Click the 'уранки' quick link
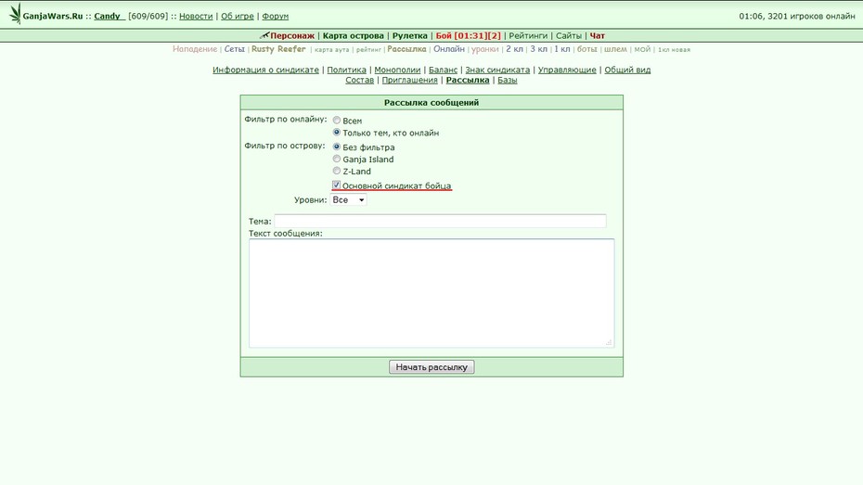The width and height of the screenshot is (863, 485). [x=485, y=49]
